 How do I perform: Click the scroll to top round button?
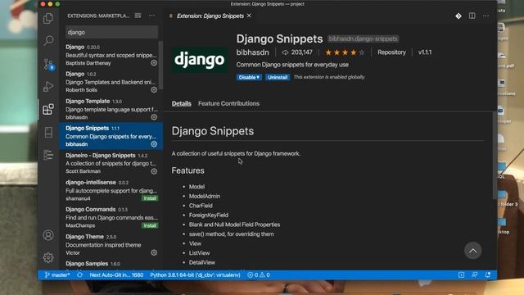[473, 251]
